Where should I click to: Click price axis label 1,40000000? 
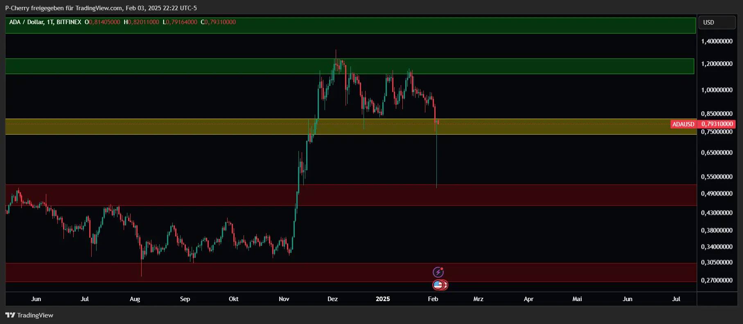click(717, 41)
